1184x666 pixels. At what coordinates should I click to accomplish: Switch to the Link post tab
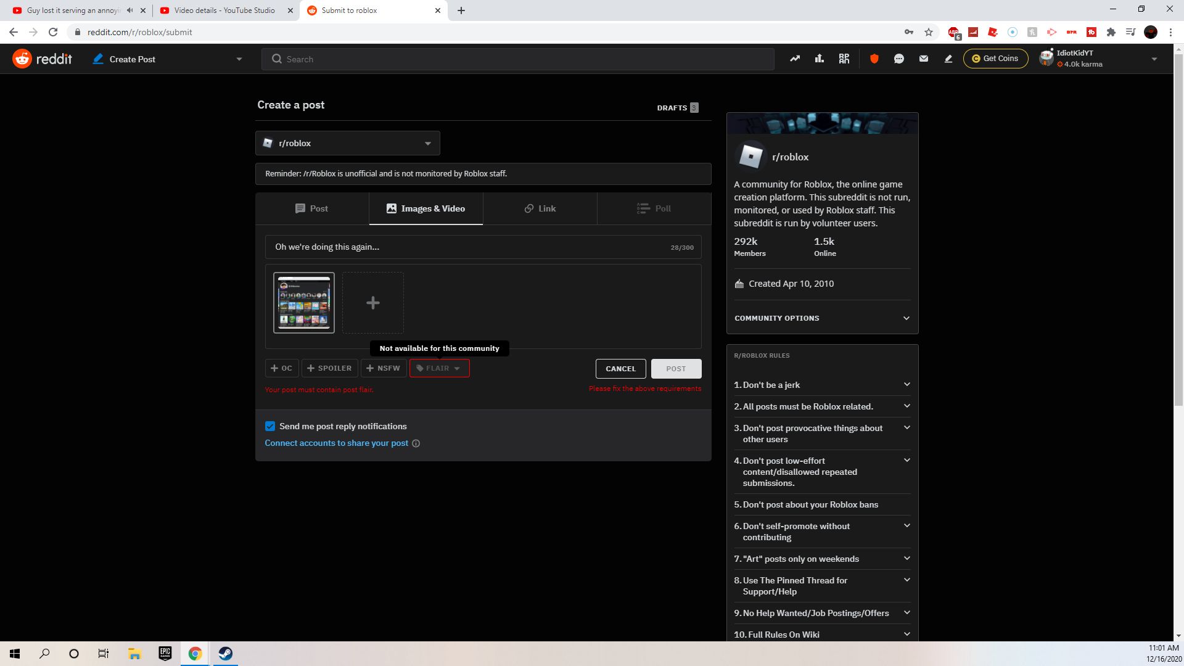(540, 208)
